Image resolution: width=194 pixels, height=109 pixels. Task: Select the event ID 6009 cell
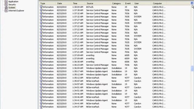point(127,58)
